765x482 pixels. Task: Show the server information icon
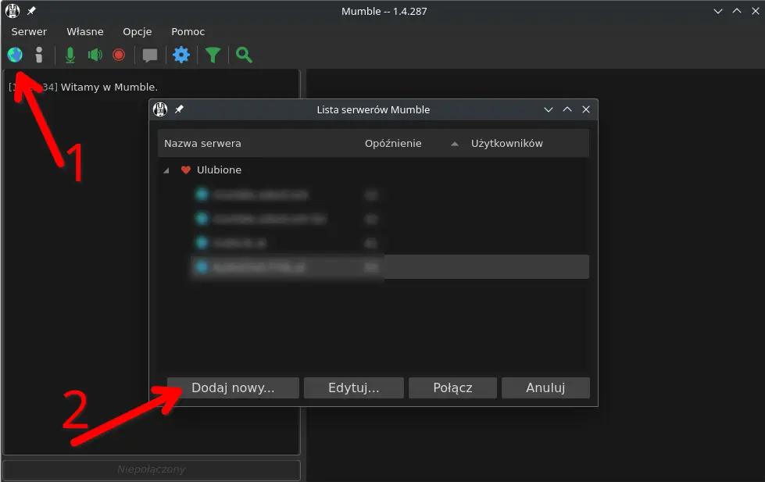(39, 55)
